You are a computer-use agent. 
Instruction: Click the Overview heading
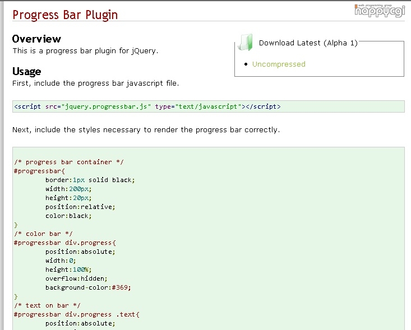click(x=36, y=39)
